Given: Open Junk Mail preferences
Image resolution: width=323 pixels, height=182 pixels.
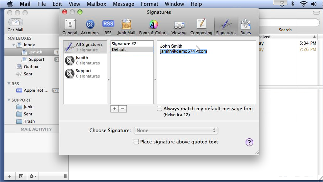Looking at the screenshot, I should [126, 27].
